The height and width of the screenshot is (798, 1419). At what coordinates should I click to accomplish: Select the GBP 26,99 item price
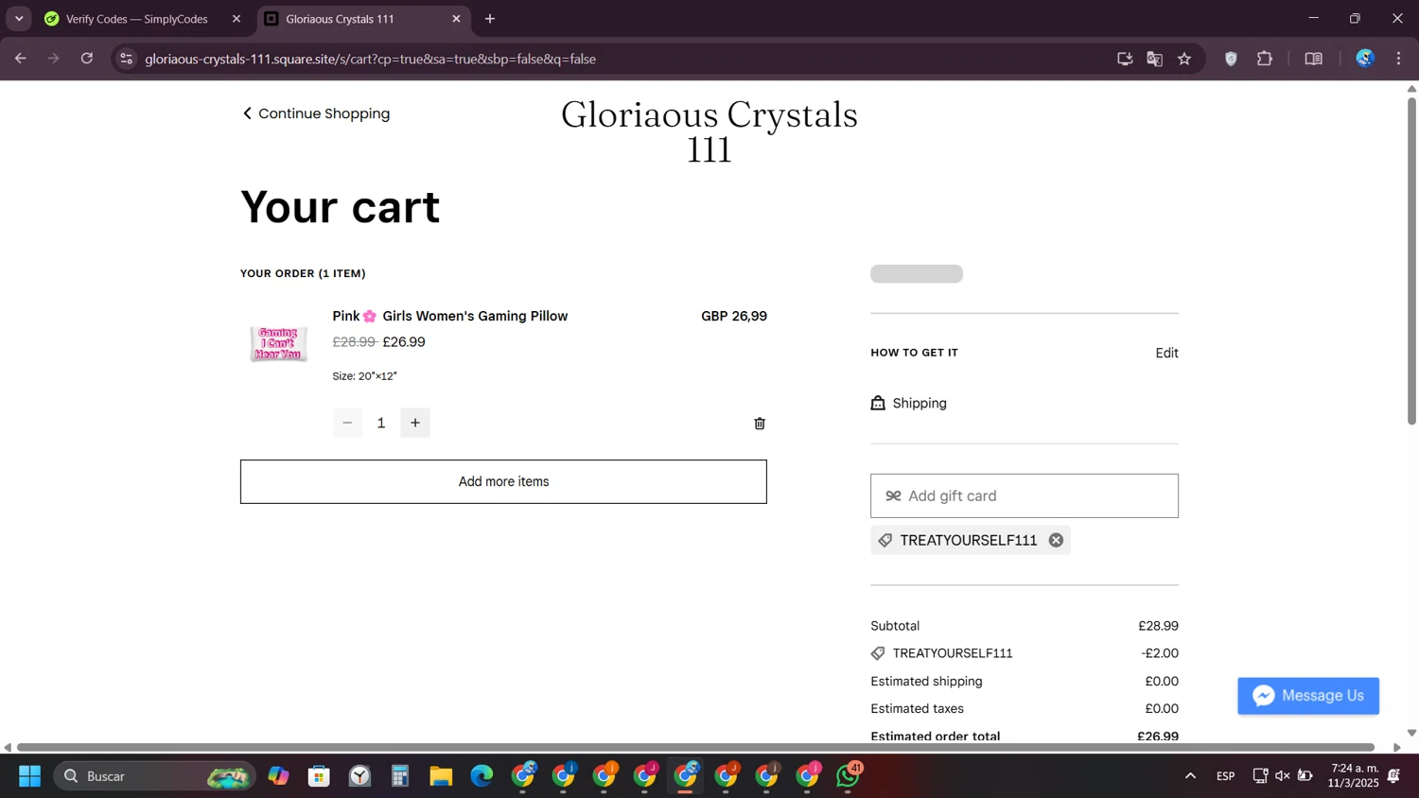(x=734, y=316)
